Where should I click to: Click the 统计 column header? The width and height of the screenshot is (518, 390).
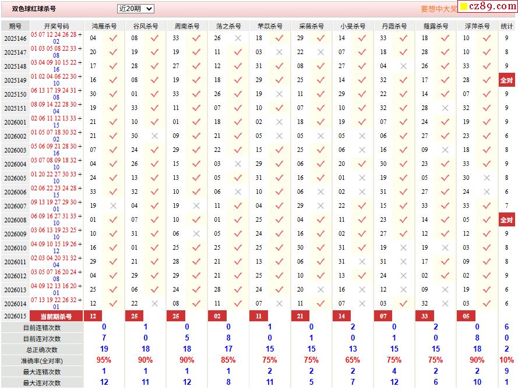[x=507, y=26]
